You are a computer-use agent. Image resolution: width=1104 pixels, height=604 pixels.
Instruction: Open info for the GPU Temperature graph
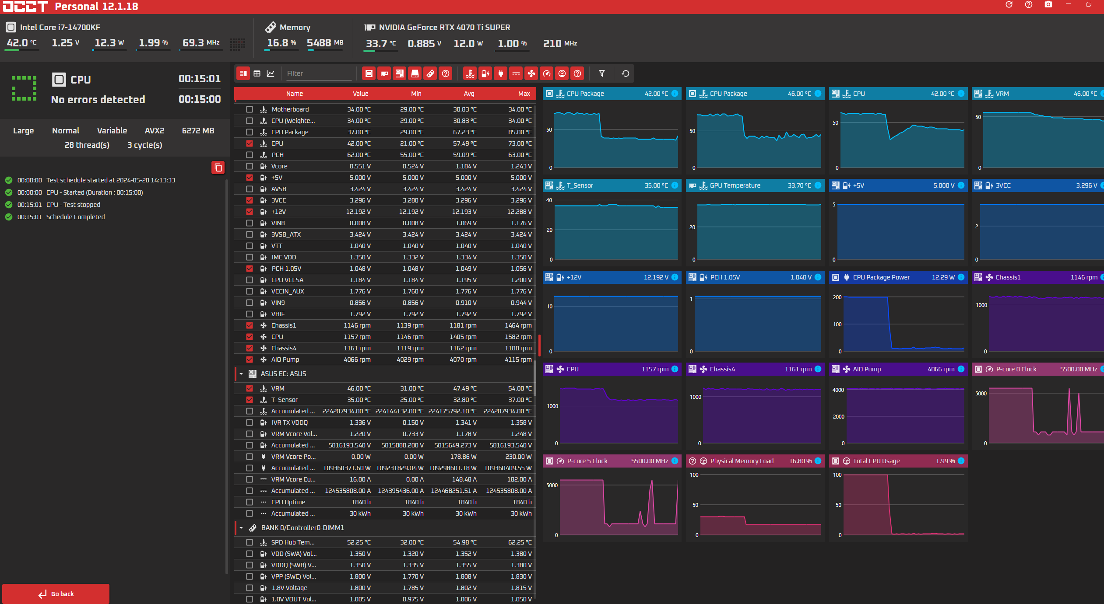coord(818,185)
